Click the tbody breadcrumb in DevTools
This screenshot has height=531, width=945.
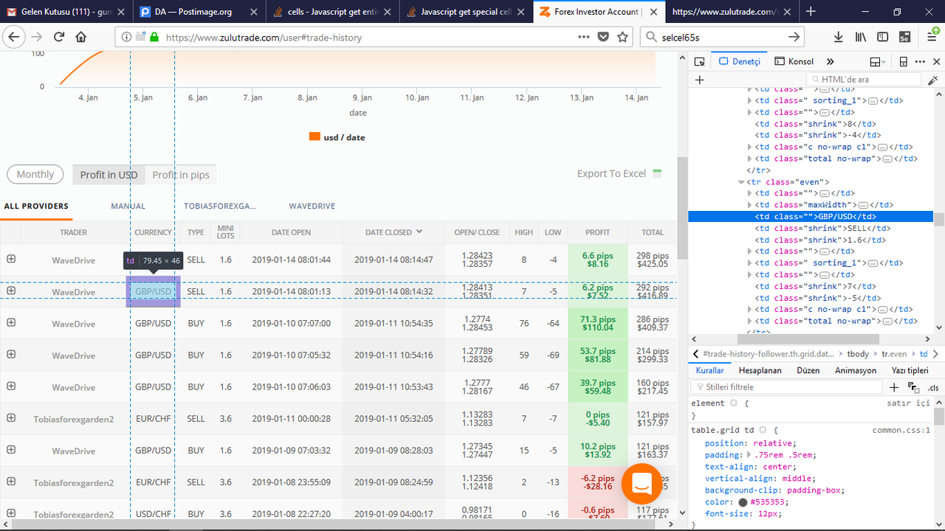[x=859, y=354]
